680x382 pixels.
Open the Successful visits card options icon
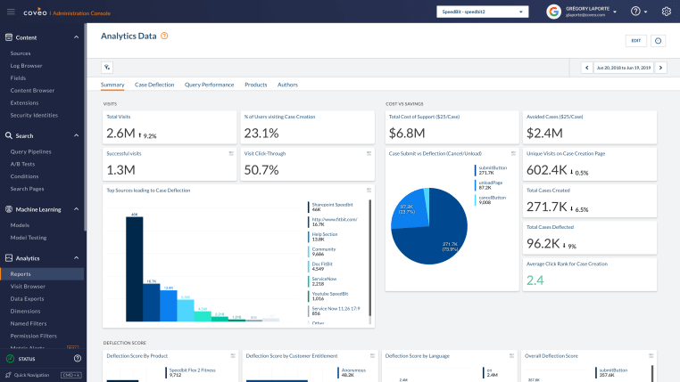click(x=230, y=153)
